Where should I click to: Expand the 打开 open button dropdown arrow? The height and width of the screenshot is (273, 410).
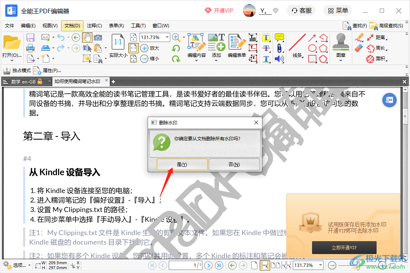(x=12, y=60)
